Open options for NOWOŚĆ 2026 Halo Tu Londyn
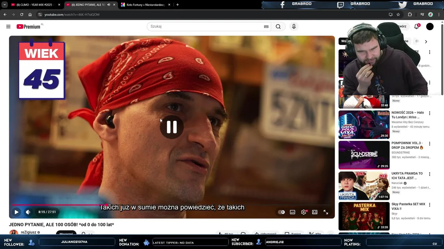 click(x=429, y=113)
